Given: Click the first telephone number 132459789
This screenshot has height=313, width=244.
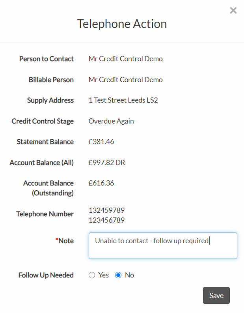Looking at the screenshot, I should [107, 210].
